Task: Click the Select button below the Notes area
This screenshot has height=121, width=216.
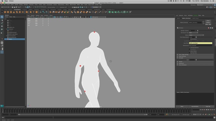Action: (x=182, y=107)
